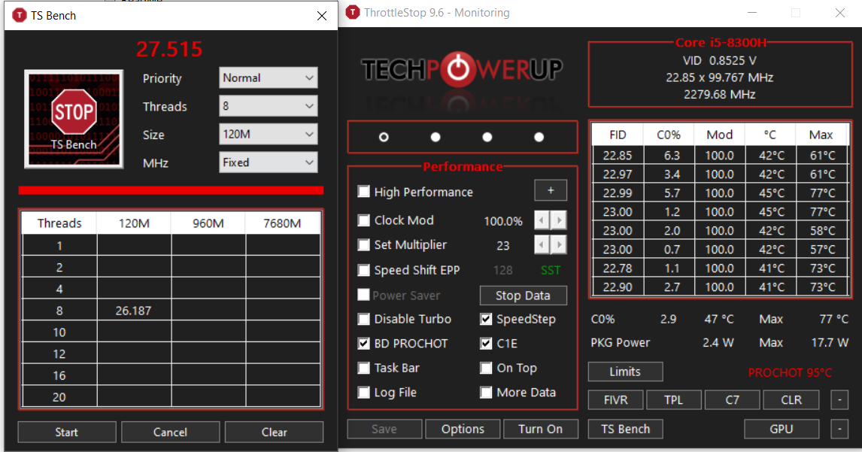The height and width of the screenshot is (452, 862).
Task: Open the MHz dropdown set to Fixed
Action: pyautogui.click(x=269, y=162)
